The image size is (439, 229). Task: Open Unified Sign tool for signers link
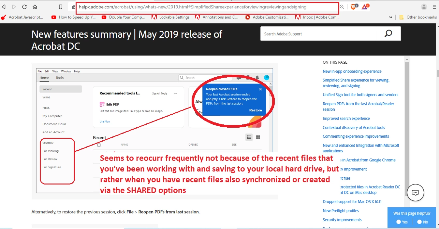(360, 95)
